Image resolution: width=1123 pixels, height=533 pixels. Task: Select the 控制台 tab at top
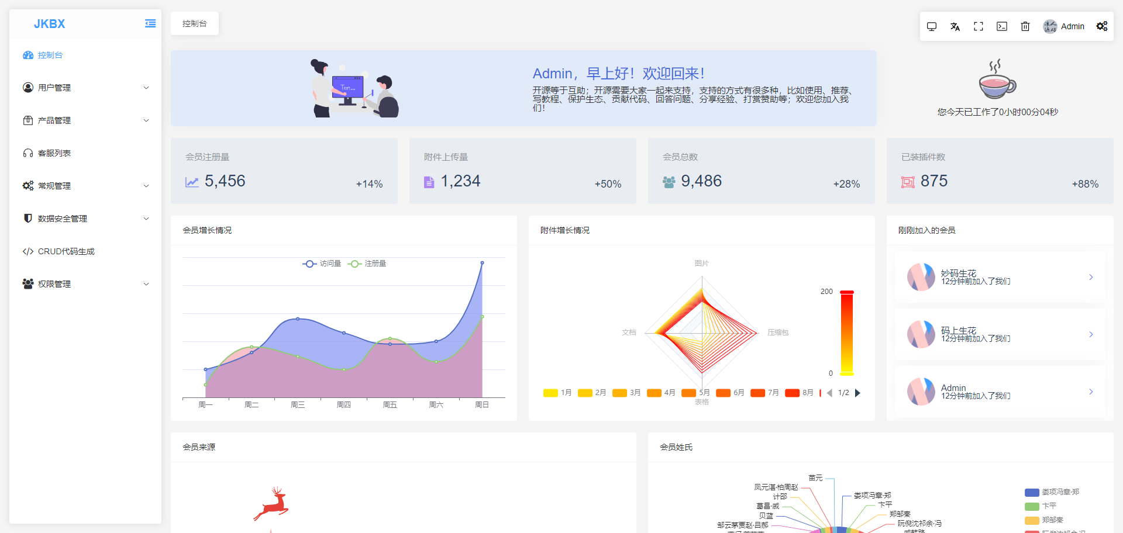coord(195,23)
